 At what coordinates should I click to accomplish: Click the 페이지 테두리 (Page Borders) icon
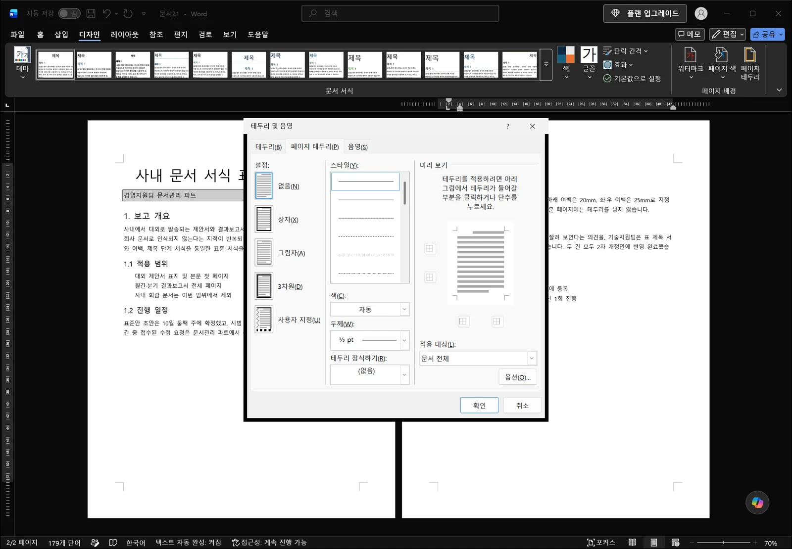[x=750, y=63]
